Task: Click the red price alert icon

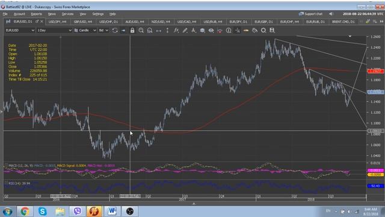Action: (220, 31)
